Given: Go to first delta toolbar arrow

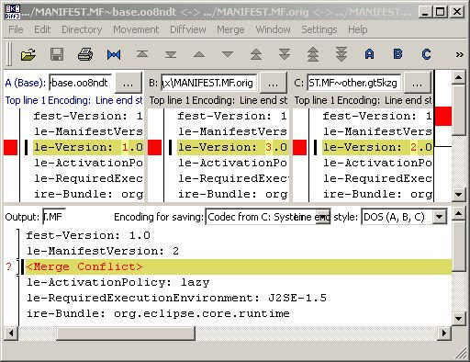Looking at the screenshot, I should pos(142,54).
